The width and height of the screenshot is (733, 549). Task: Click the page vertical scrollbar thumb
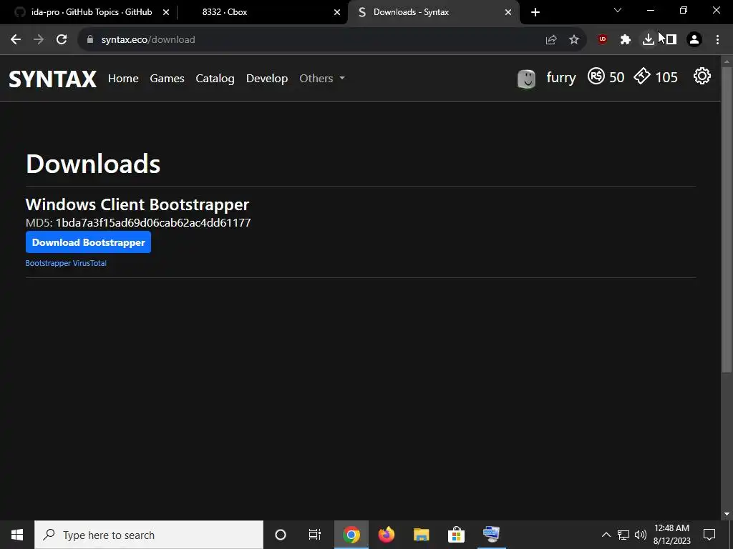tap(727, 219)
